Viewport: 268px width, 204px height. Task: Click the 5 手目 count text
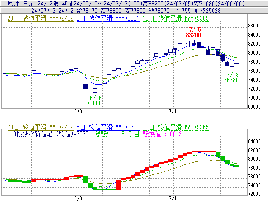tap(130, 134)
